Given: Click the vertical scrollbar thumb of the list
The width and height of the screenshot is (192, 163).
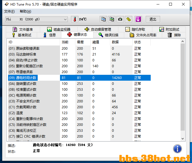Looking at the screenshot, I should (183, 87).
